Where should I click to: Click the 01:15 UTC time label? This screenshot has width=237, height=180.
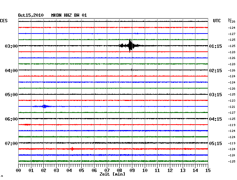pyautogui.click(x=215, y=46)
